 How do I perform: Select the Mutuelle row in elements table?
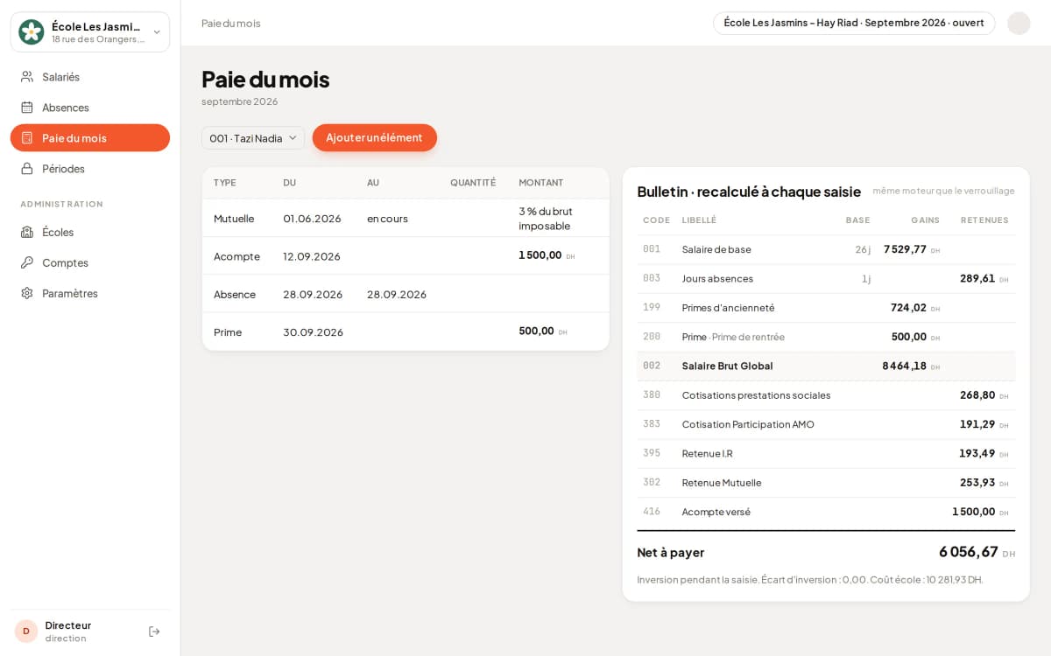tap(406, 218)
